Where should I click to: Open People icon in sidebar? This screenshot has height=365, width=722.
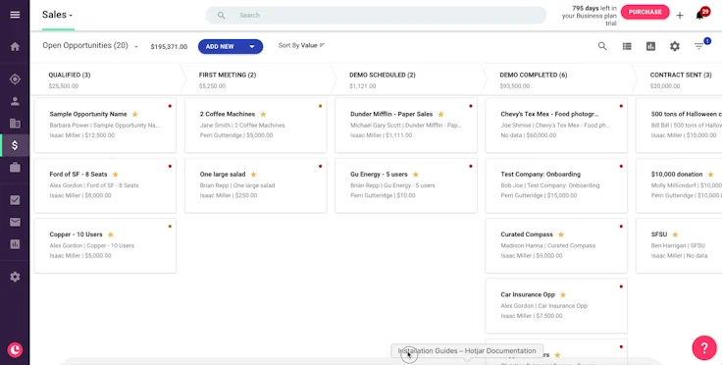[x=15, y=101]
